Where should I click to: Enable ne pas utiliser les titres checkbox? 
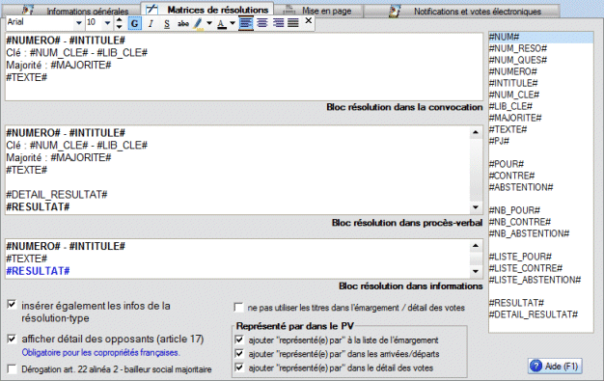tap(239, 308)
